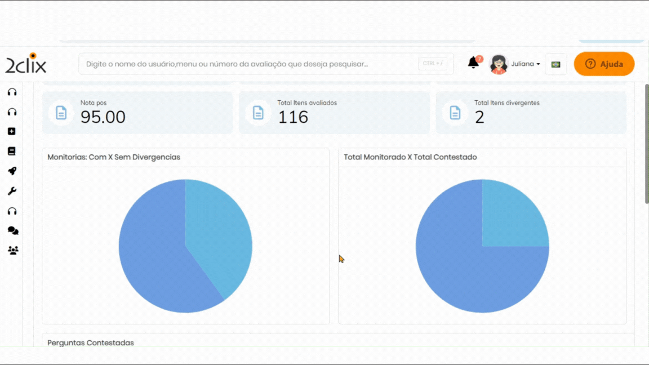649x365 pixels.
Task: Click the users group icon in the sidebar
Action: click(x=12, y=251)
